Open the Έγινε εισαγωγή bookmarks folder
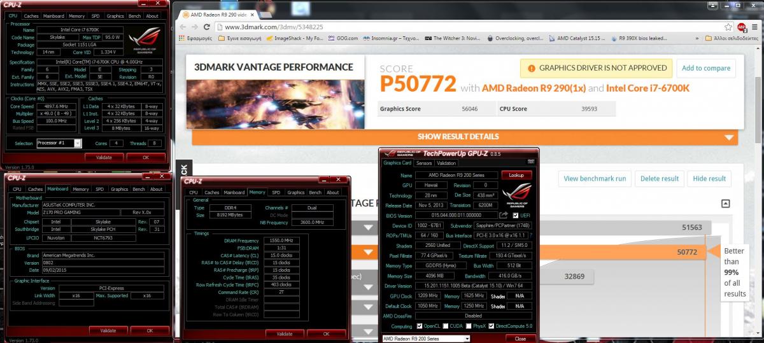 [239, 38]
